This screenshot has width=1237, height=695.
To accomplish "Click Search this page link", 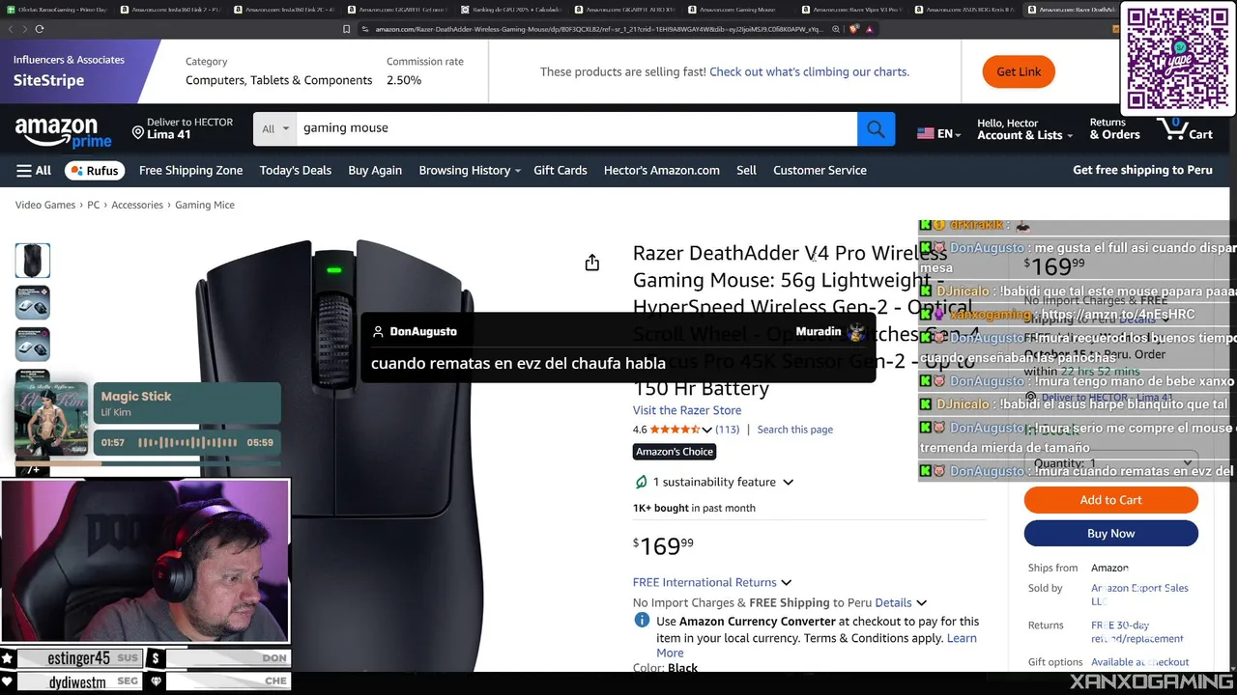I will point(794,430).
